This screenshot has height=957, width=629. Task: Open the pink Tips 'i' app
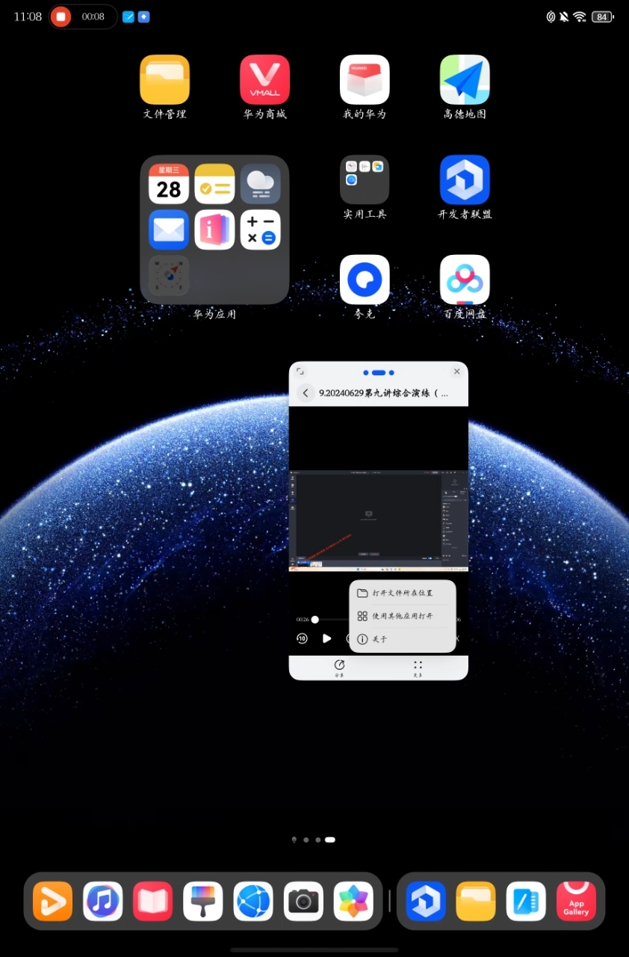pyautogui.click(x=214, y=230)
